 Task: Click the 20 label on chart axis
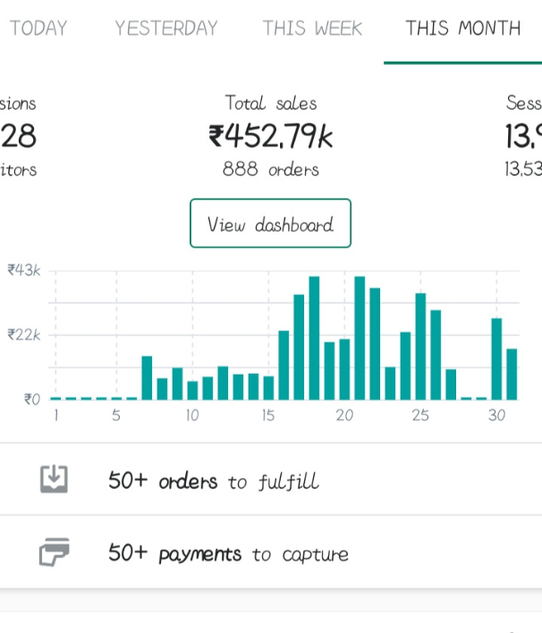pos(344,416)
